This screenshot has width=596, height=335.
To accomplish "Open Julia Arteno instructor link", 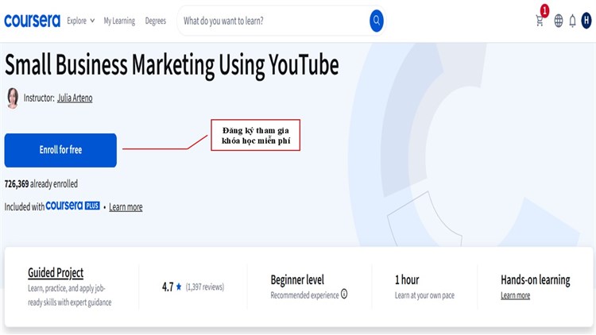I will (75, 98).
